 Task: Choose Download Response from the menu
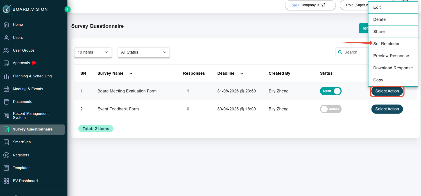pyautogui.click(x=393, y=68)
